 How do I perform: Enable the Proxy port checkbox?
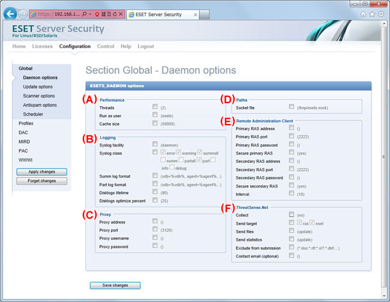coord(155,229)
